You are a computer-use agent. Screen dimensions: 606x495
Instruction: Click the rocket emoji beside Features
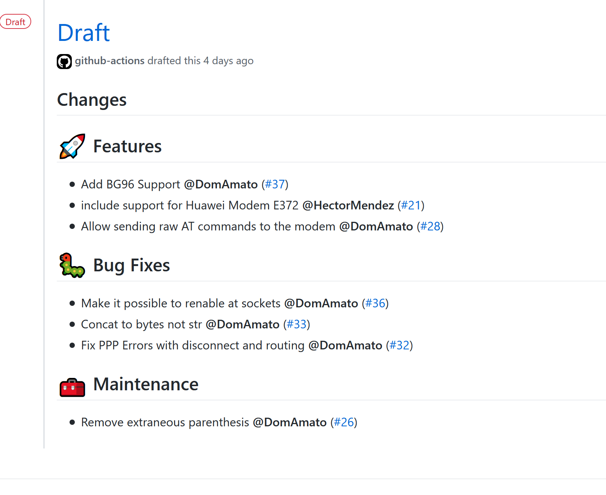pos(72,146)
